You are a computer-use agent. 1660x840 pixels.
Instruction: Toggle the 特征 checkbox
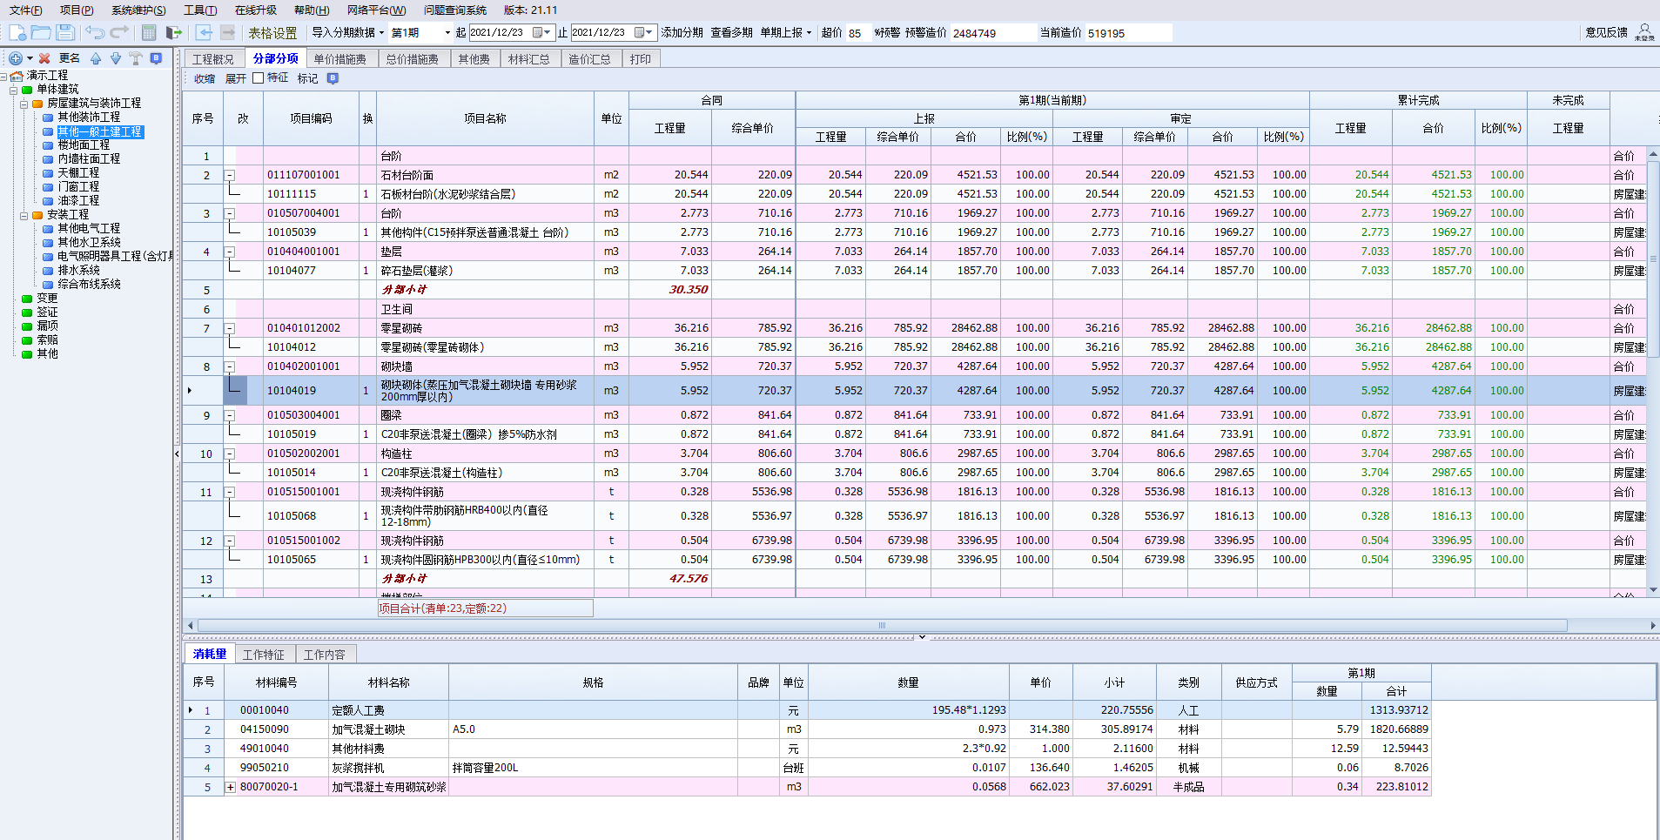259,78
